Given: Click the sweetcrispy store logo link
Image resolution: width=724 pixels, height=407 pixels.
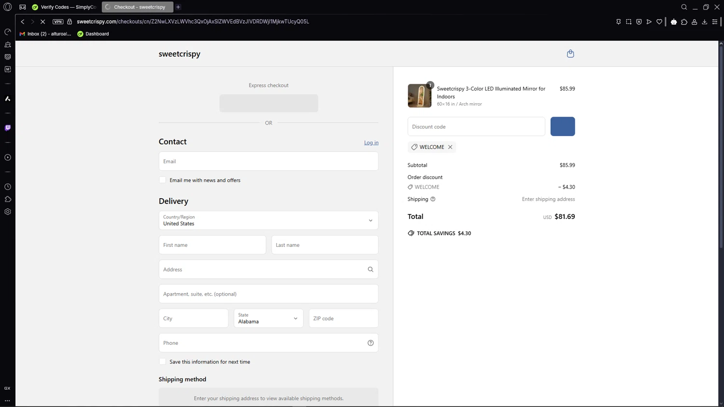Looking at the screenshot, I should pos(180,54).
